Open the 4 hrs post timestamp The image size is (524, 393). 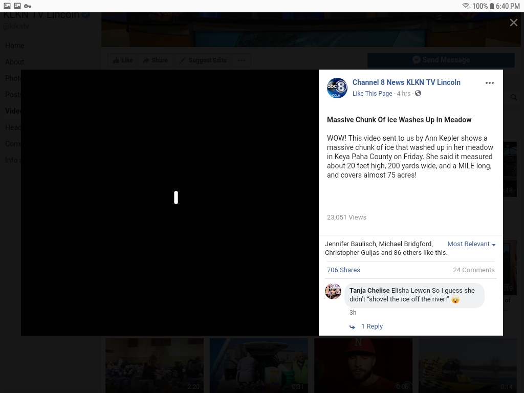(x=404, y=94)
